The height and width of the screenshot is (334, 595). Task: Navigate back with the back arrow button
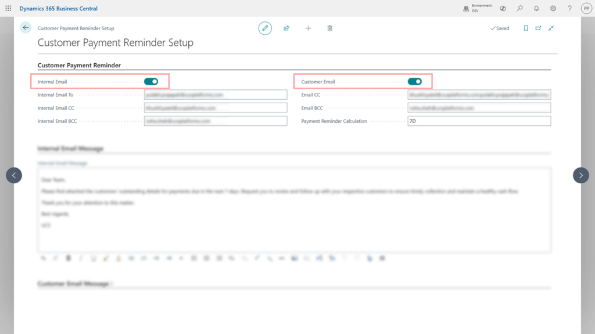pyautogui.click(x=25, y=27)
